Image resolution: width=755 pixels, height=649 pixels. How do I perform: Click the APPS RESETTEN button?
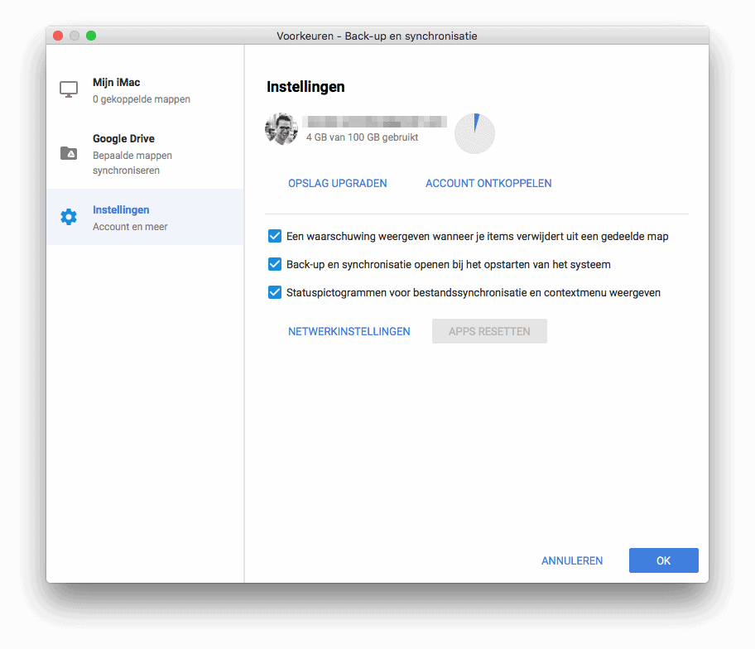[489, 331]
